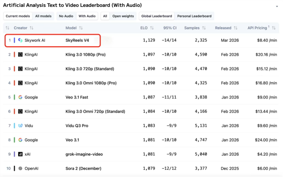Image resolution: width=283 pixels, height=177 pixels.
Task: Sort by Released column header
Action: (223, 28)
